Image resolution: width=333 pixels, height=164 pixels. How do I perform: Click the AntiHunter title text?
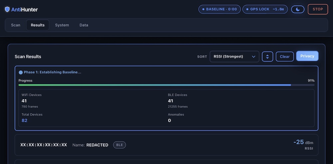point(25,9)
